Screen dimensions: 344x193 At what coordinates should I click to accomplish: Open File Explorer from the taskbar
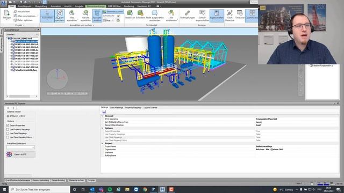coord(127,189)
